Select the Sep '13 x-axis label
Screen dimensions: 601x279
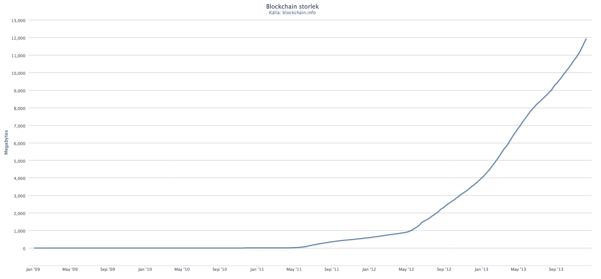(556, 269)
